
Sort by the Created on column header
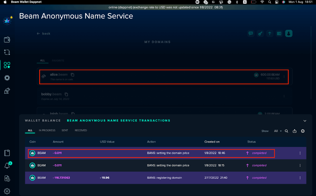click(x=212, y=142)
